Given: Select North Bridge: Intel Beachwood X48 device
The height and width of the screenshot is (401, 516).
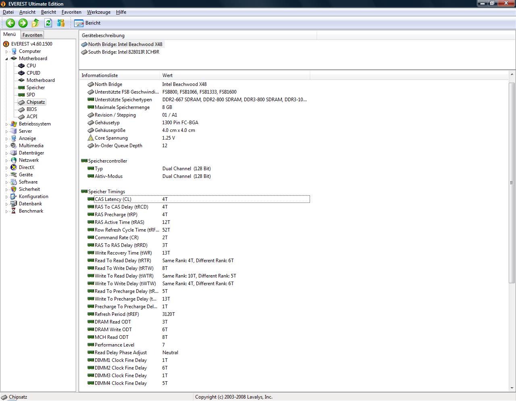Looking at the screenshot, I should click(122, 44).
